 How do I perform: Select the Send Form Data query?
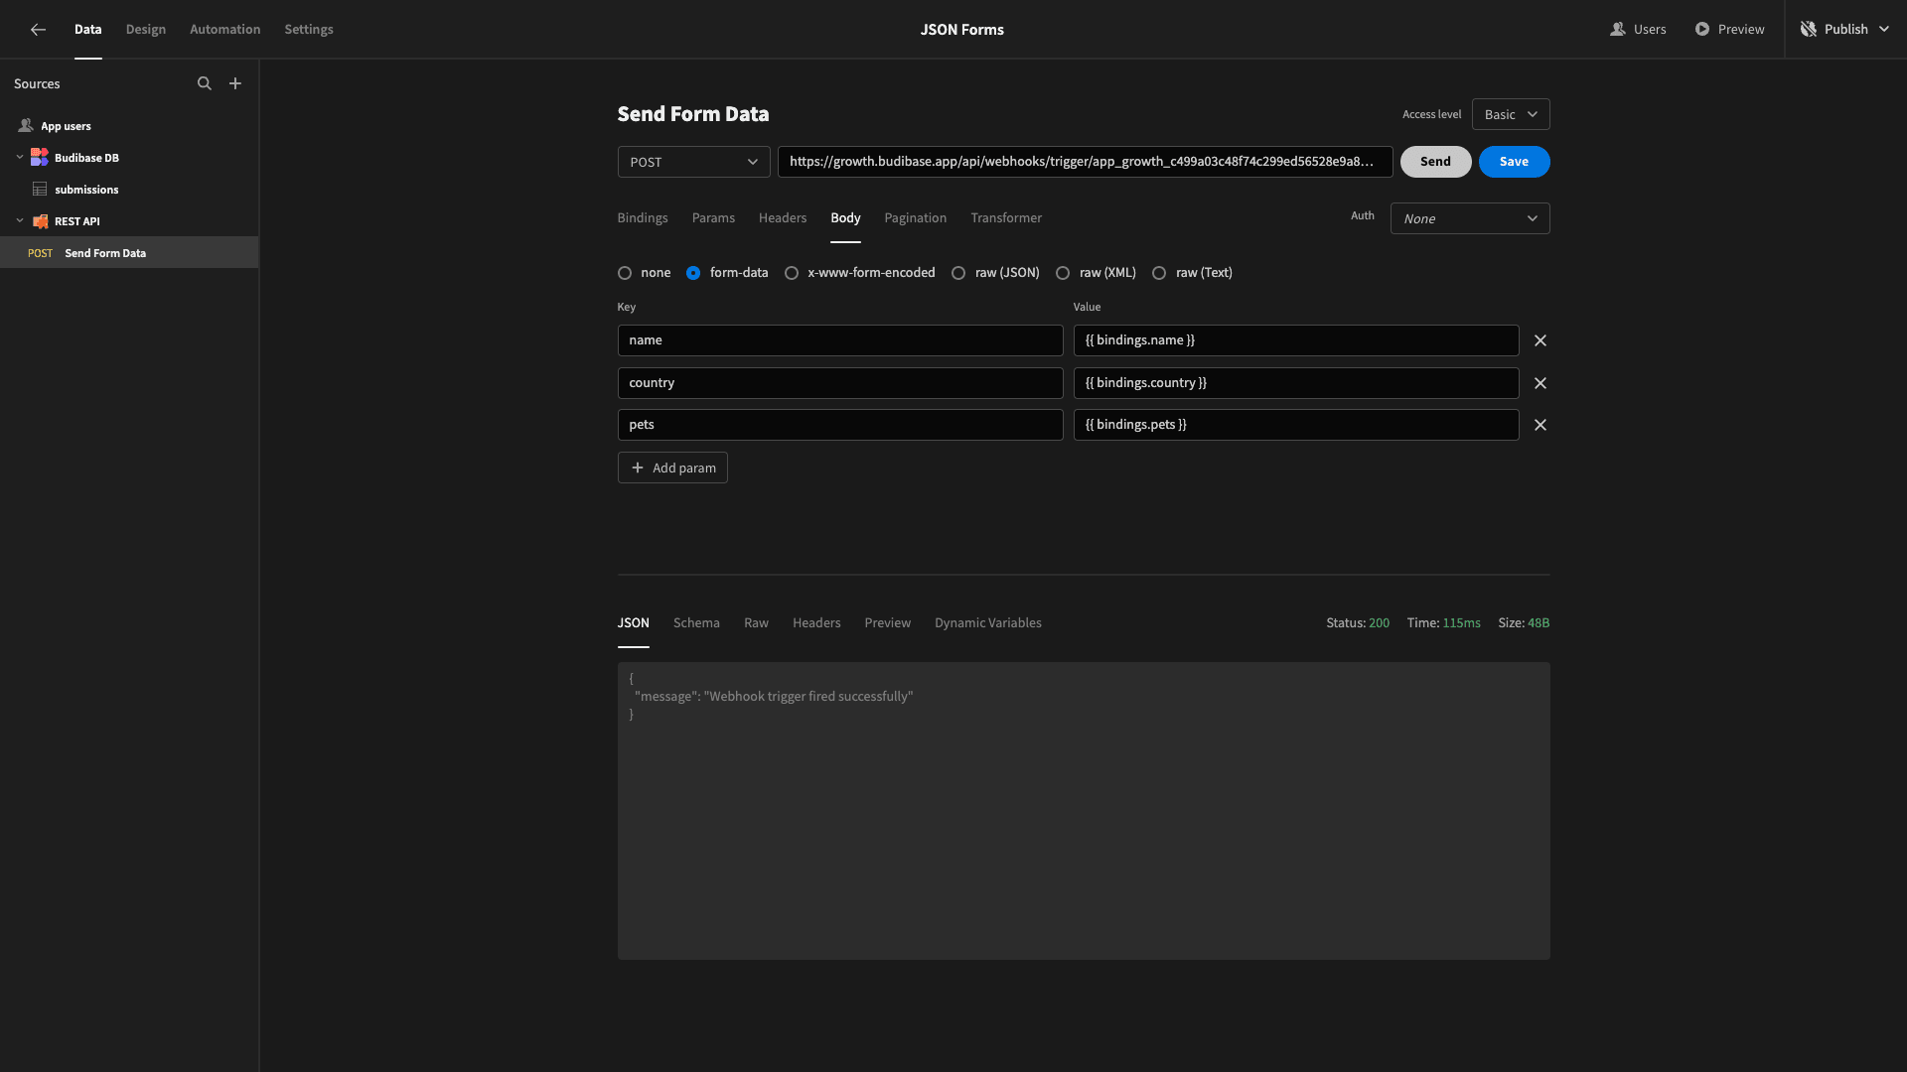click(129, 253)
